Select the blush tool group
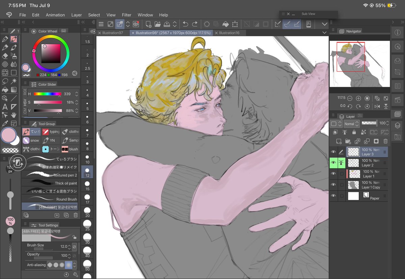The width and height of the screenshot is (405, 279). 70,149
